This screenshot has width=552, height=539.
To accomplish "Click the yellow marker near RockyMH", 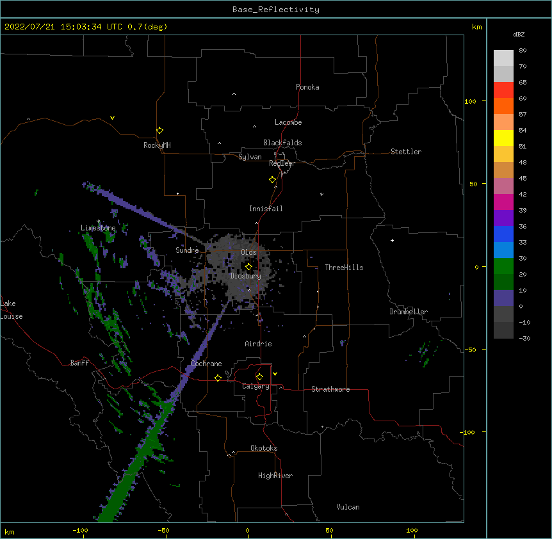I will pos(160,131).
